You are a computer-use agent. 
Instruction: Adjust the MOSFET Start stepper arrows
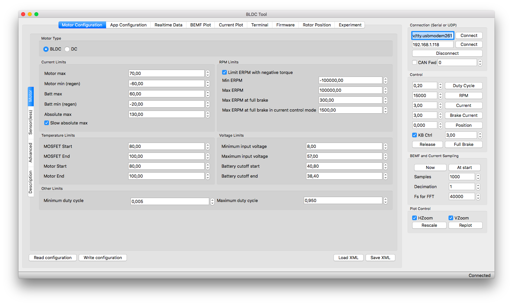point(208,147)
